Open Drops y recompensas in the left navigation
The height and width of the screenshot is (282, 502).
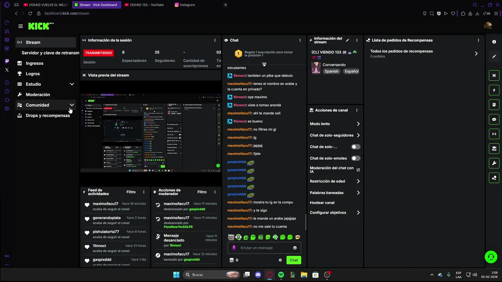[46, 116]
